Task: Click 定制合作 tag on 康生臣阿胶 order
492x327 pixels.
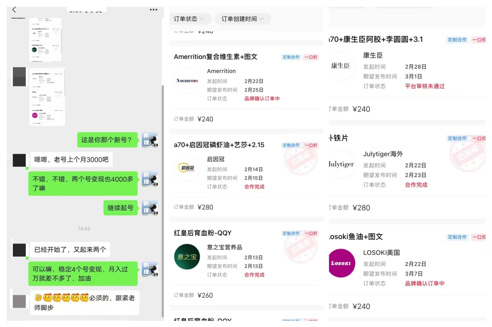Action: (457, 40)
